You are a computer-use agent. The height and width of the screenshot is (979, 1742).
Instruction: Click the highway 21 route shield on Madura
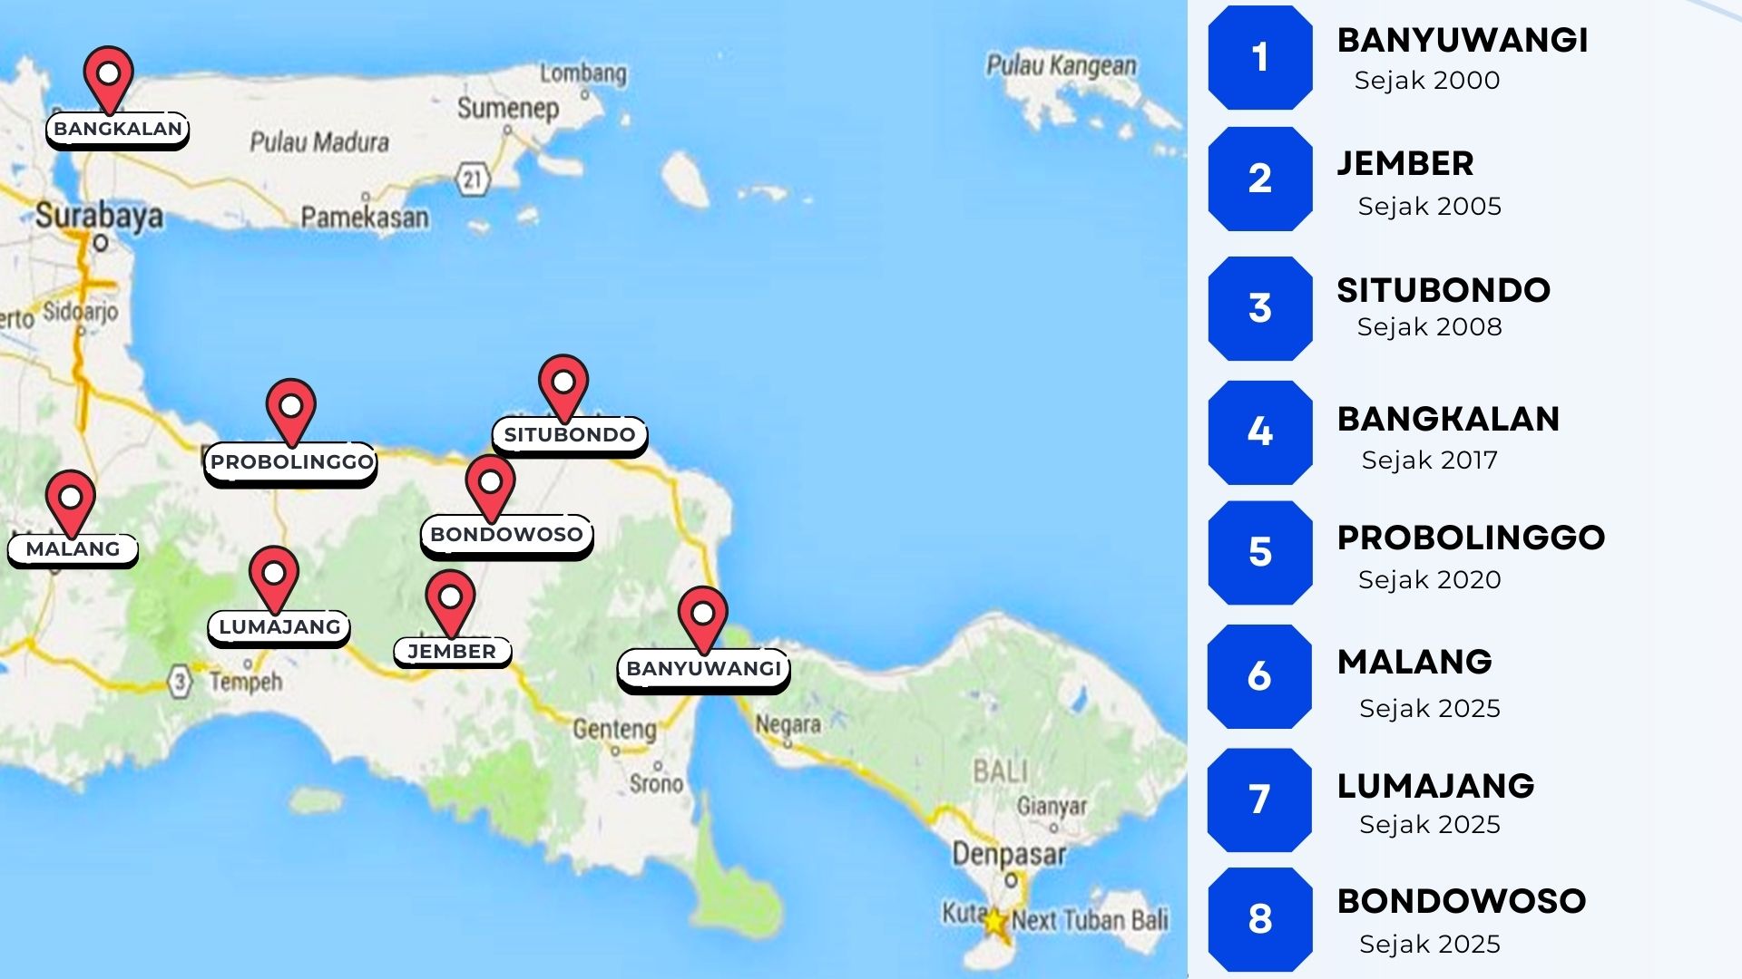[x=473, y=178]
